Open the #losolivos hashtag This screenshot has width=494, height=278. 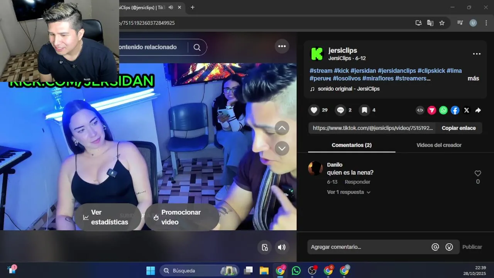[347, 78]
